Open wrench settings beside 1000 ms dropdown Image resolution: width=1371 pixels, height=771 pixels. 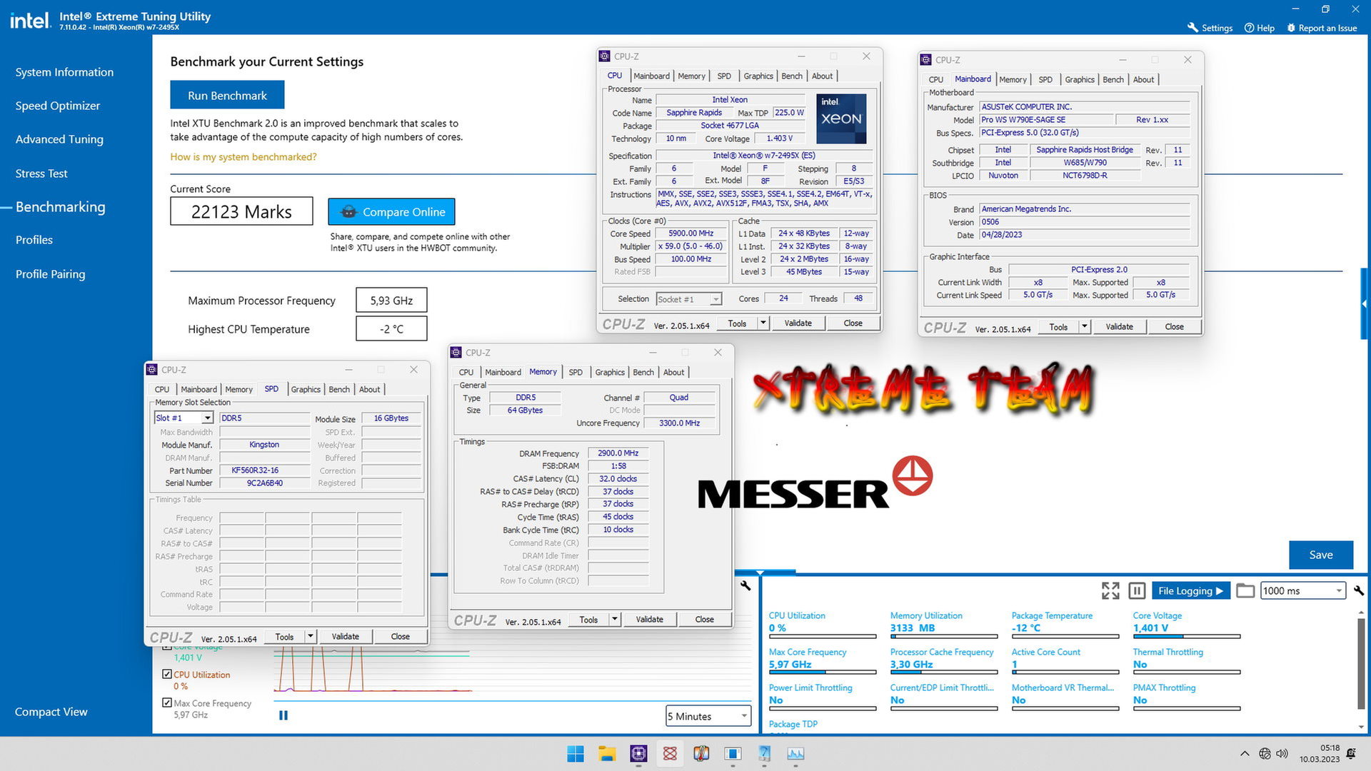click(1359, 590)
